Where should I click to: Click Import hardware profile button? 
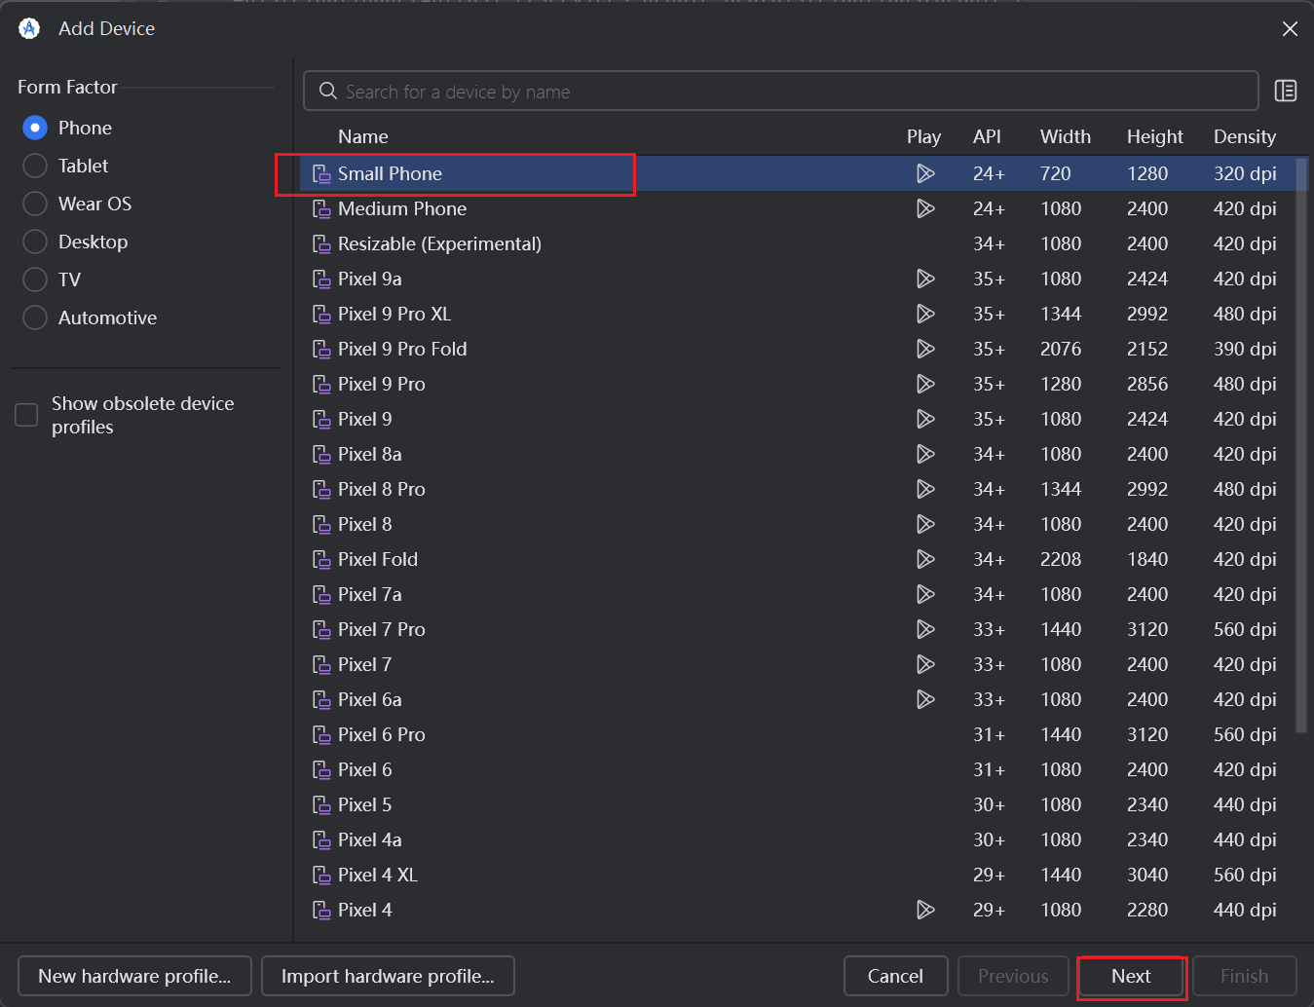388,976
